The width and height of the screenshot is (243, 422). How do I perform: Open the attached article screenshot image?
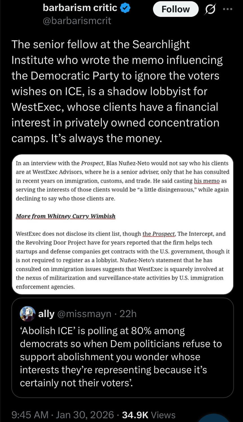(122, 224)
